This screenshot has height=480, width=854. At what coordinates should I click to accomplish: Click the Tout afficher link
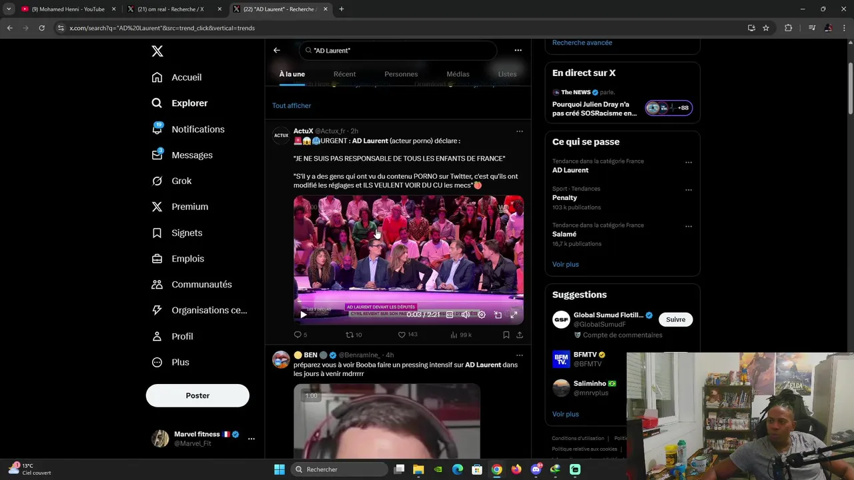tap(292, 105)
